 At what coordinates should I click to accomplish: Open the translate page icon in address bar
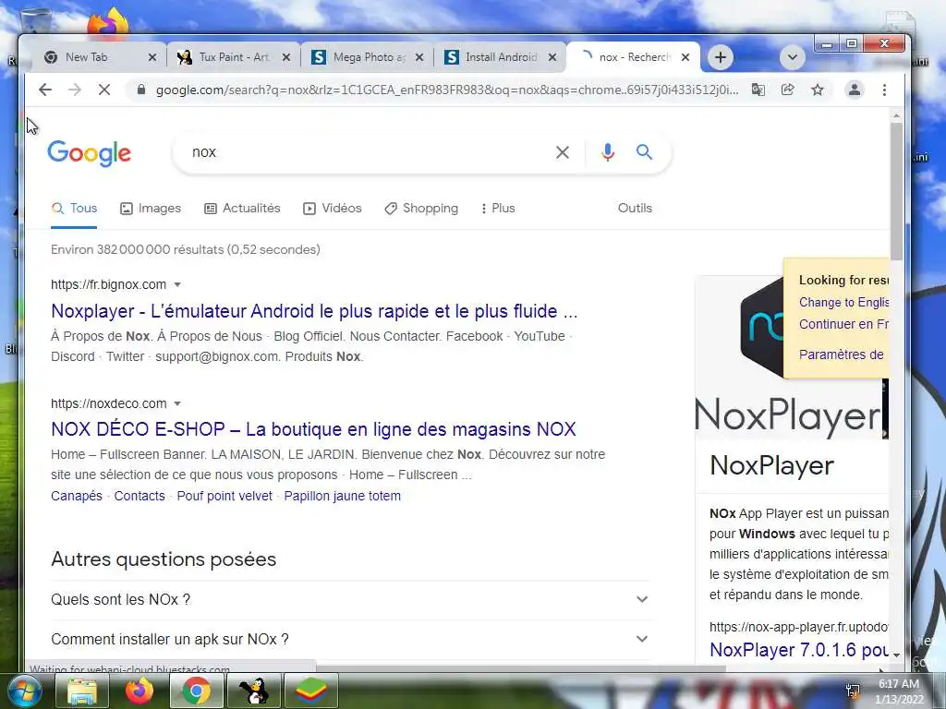click(758, 90)
